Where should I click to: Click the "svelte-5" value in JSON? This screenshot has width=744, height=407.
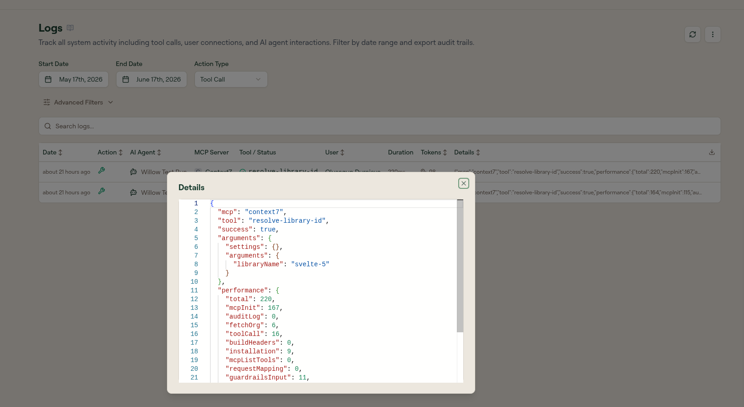(x=310, y=264)
